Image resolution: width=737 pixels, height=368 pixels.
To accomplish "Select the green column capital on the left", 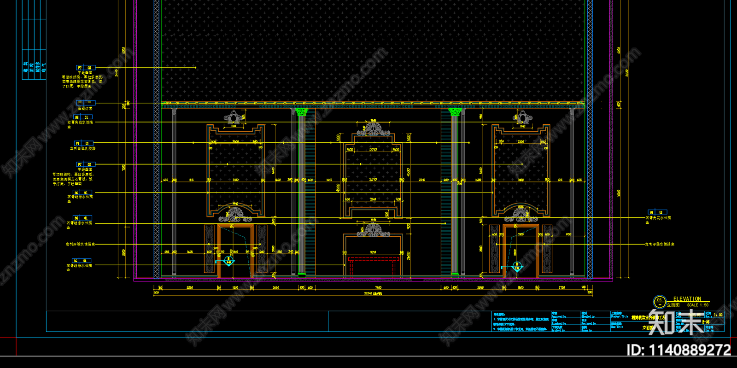I will (x=302, y=111).
